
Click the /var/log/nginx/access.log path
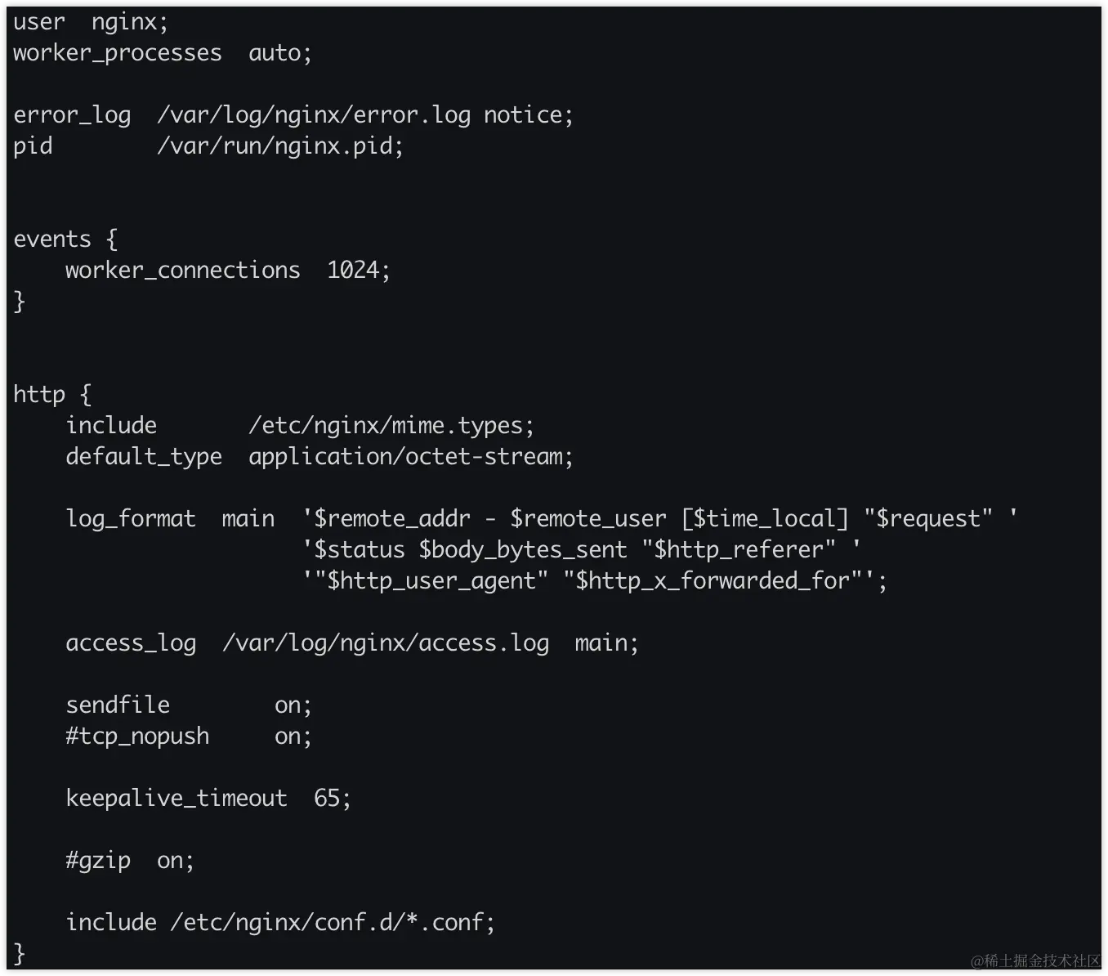click(386, 643)
